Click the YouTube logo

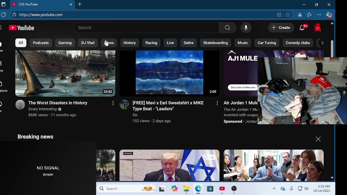pos(21,28)
